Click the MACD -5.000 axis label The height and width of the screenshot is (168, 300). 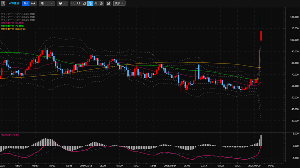point(295,158)
